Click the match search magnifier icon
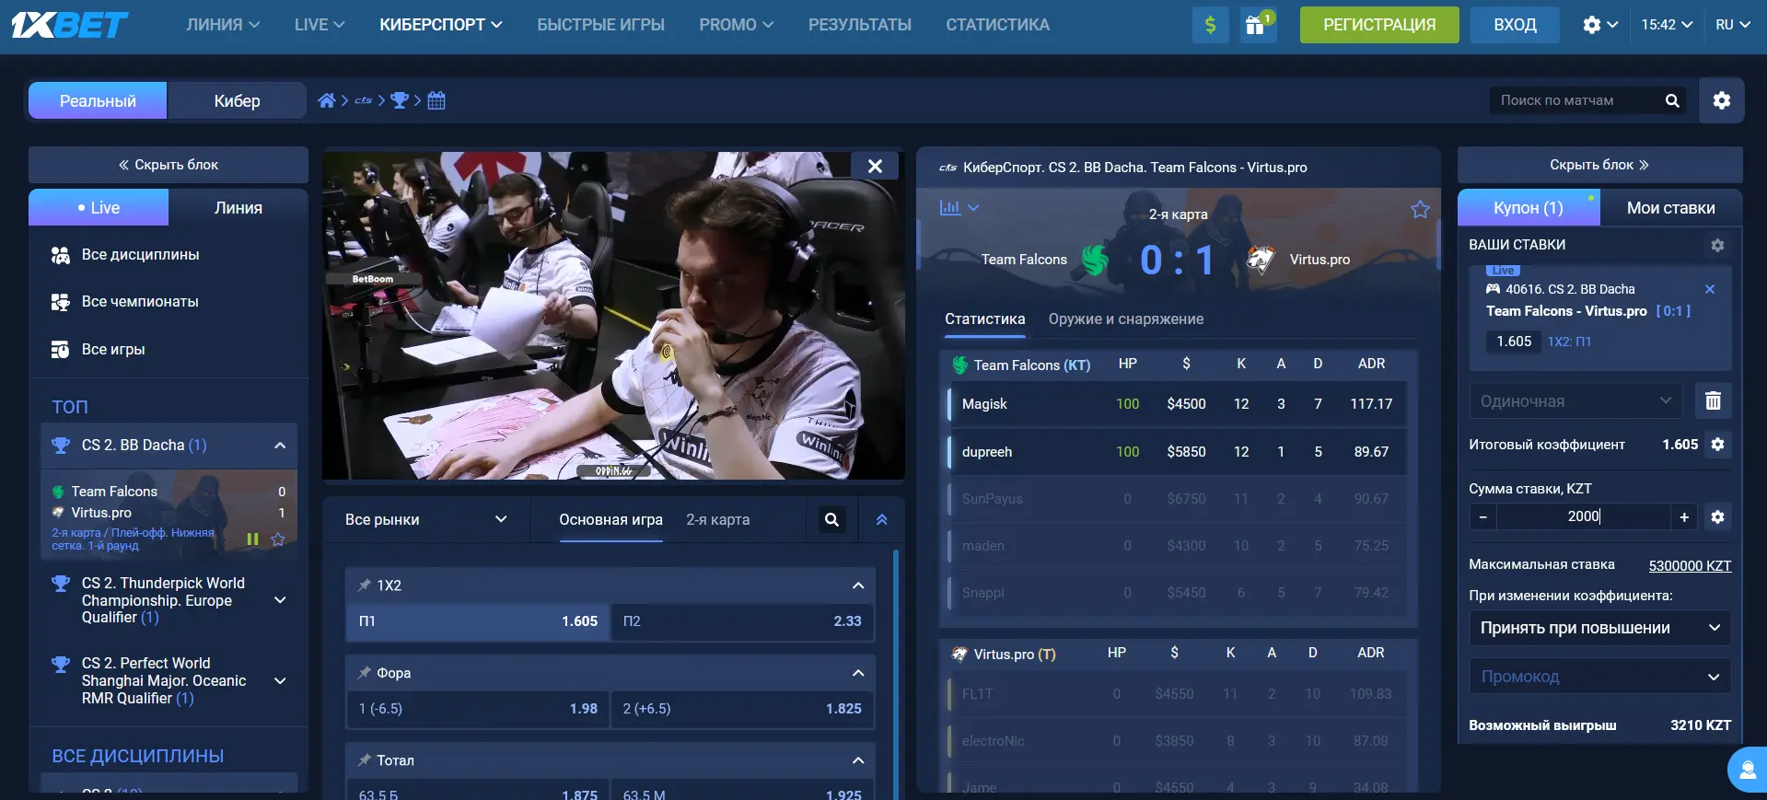The image size is (1767, 800). (1672, 100)
